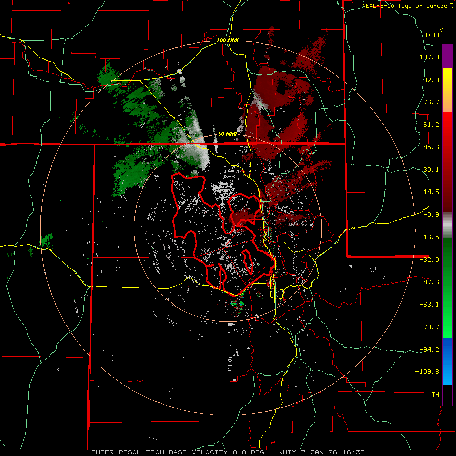Image resolution: width=456 pixels, height=456 pixels.
Task: Select the -32.0 velocity scale value
Action: (429, 260)
